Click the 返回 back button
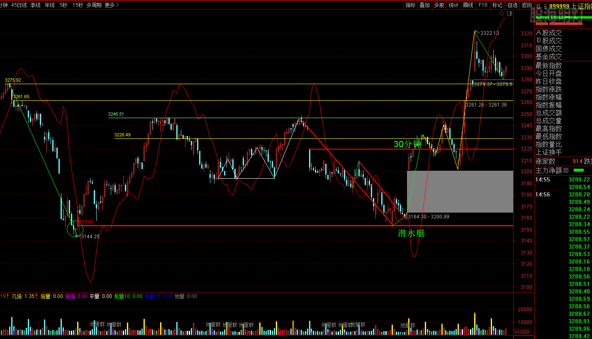This screenshot has width=592, height=339. [527, 5]
